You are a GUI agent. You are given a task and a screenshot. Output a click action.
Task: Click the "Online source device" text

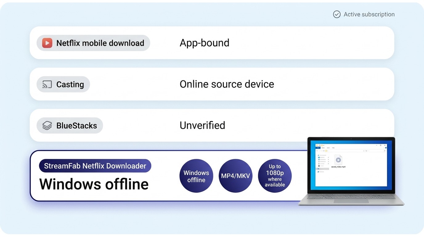tap(227, 84)
